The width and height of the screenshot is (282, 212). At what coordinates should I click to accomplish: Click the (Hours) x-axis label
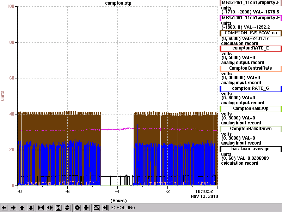118,201
